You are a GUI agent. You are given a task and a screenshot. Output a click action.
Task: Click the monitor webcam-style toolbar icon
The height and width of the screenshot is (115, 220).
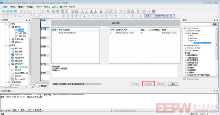pos(101,11)
